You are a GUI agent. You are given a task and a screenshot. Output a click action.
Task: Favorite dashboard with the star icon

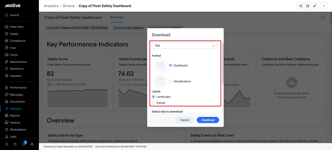[308, 6]
